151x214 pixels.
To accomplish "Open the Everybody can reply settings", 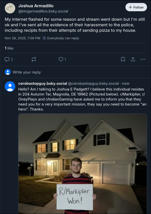I will (x=63, y=38).
